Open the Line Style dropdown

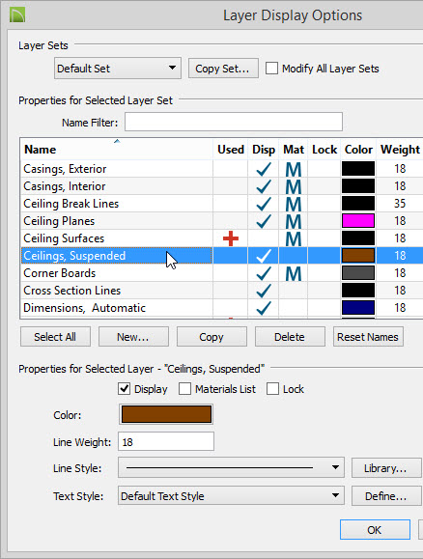231,467
